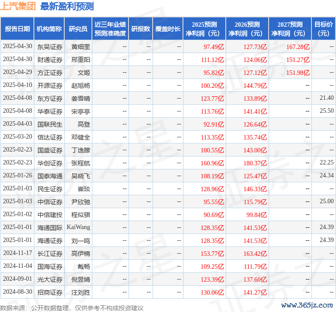
Task: Click the 海通证券 institution cell
Action: coord(50,241)
